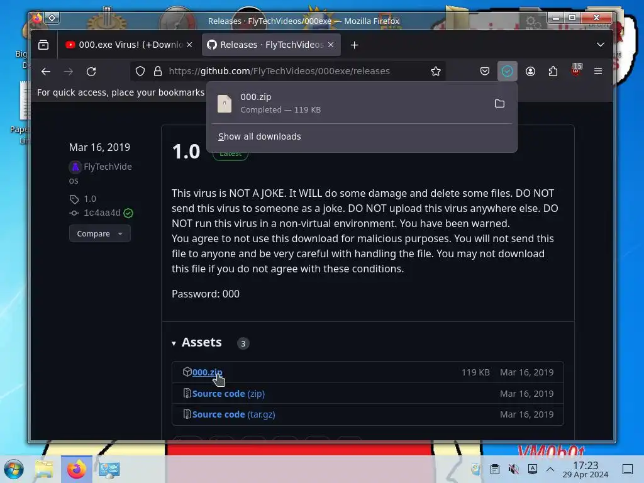Open file manager from taskbar

coord(44,469)
